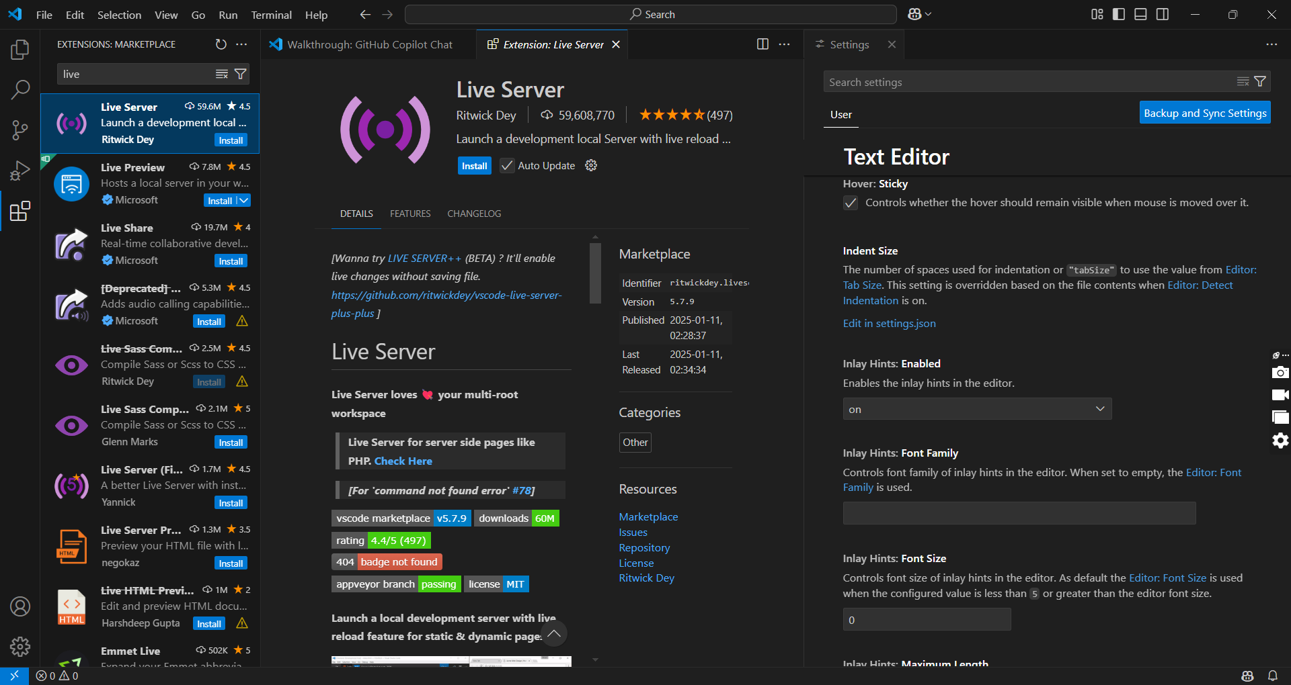The image size is (1291, 685).
Task: Open the Explorer view in the activity bar
Action: pos(20,49)
